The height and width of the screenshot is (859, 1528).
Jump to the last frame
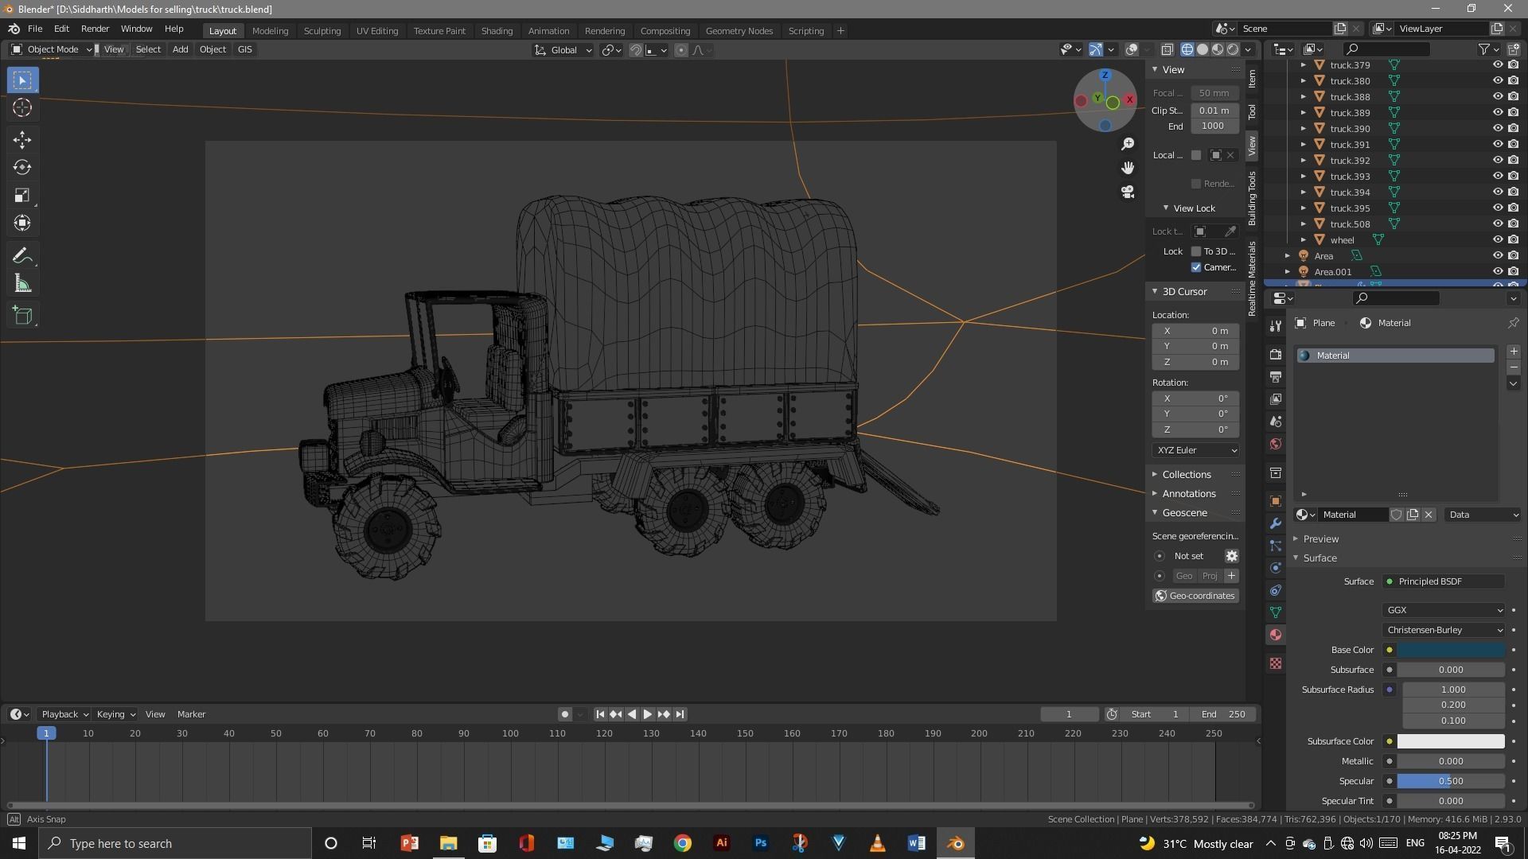coord(680,714)
